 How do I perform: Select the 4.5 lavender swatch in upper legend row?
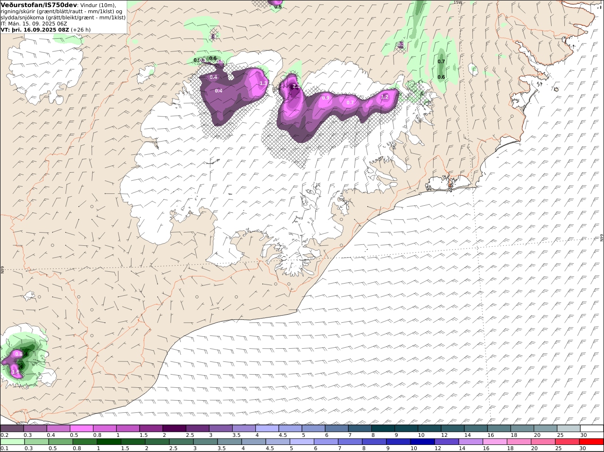coord(290,428)
